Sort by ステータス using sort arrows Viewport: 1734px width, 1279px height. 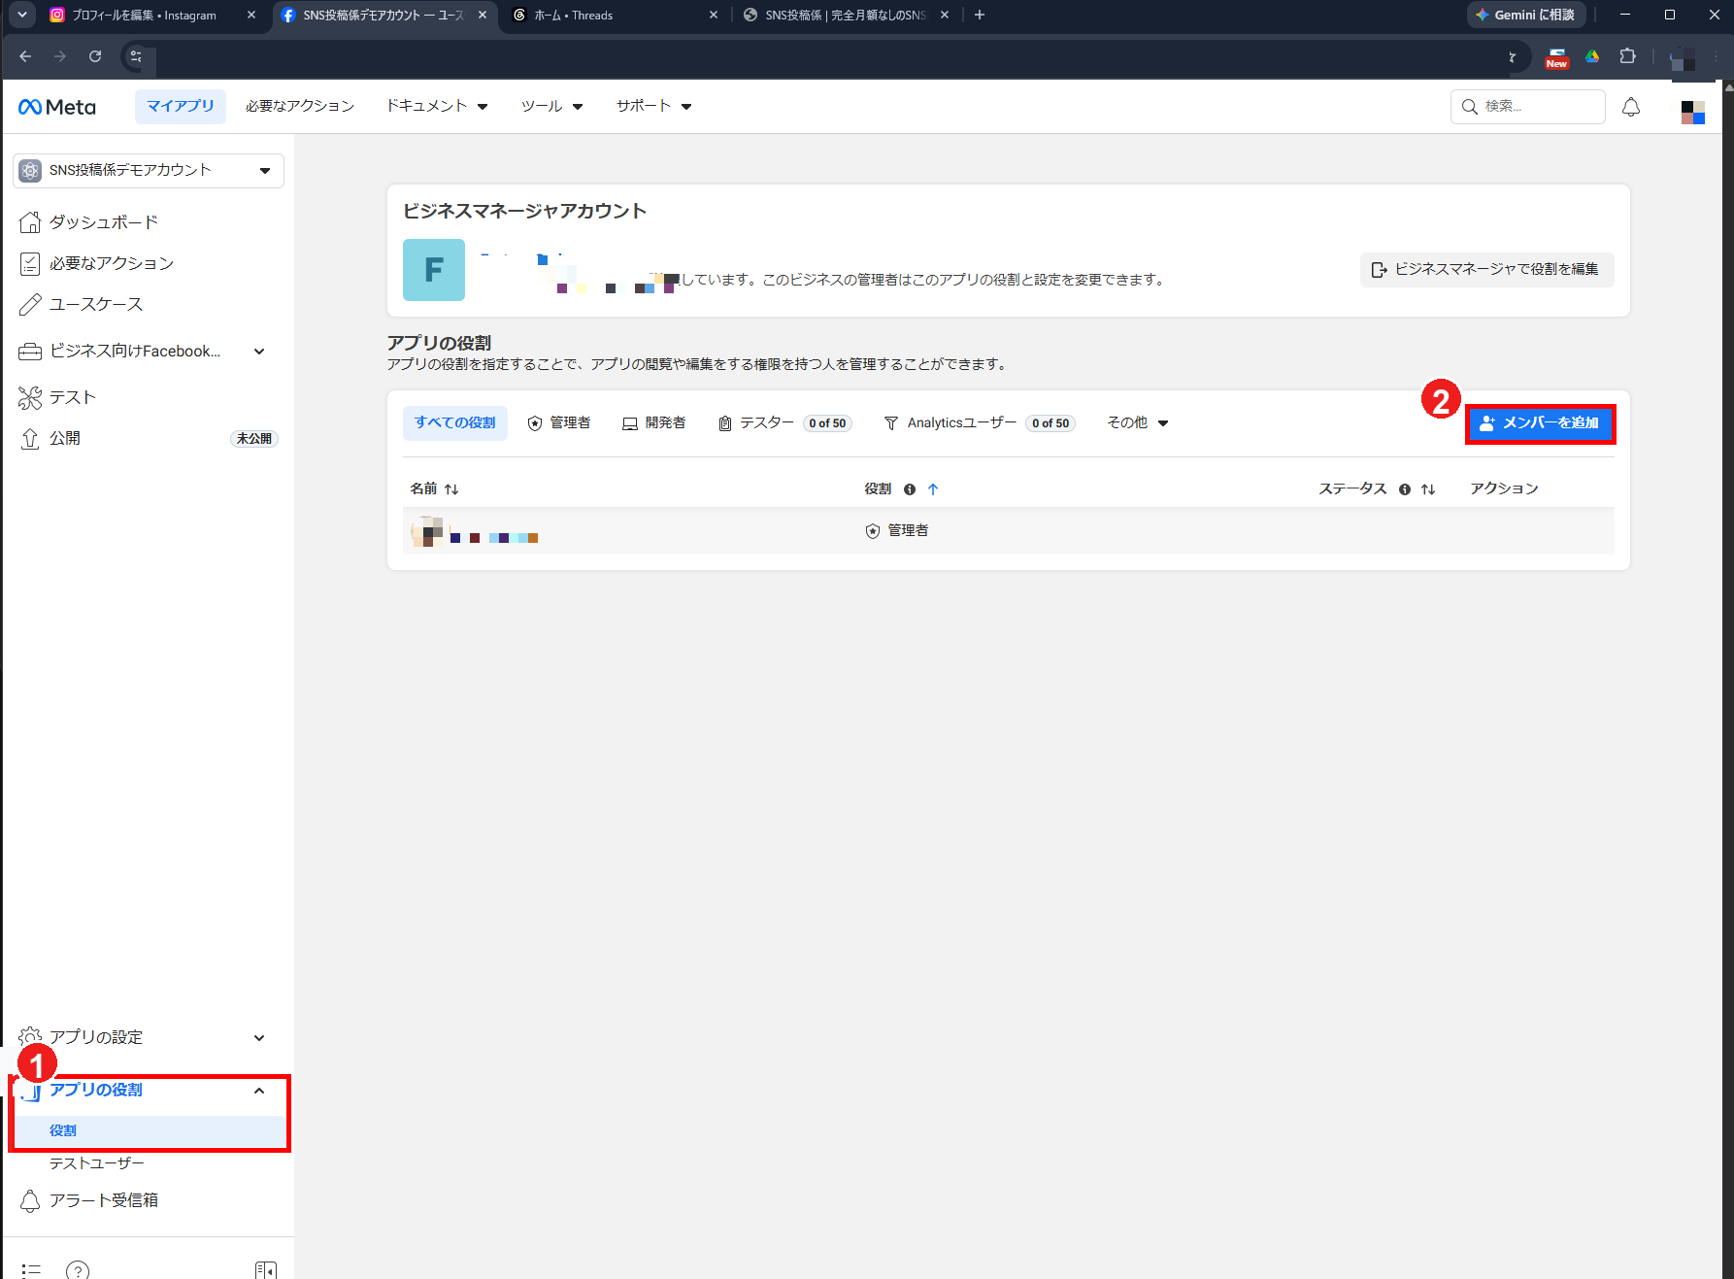1428,489
